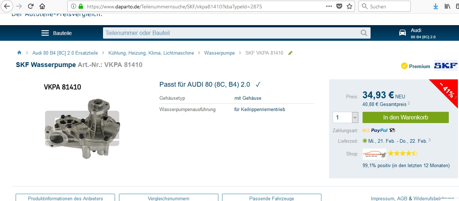459x201 pixels.
Task: Open the Vergleichsnummern tab
Action: click(x=169, y=198)
